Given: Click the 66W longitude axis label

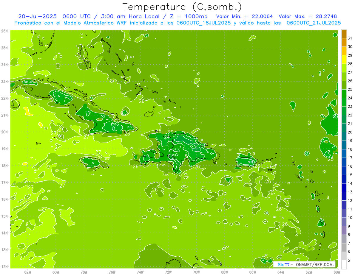Looking at the screenshot, I should pyautogui.click(x=253, y=272).
